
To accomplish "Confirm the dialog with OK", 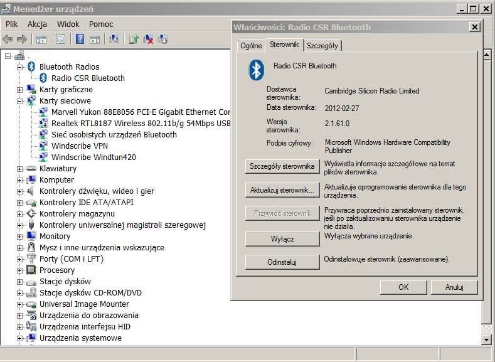I will pos(403,287).
